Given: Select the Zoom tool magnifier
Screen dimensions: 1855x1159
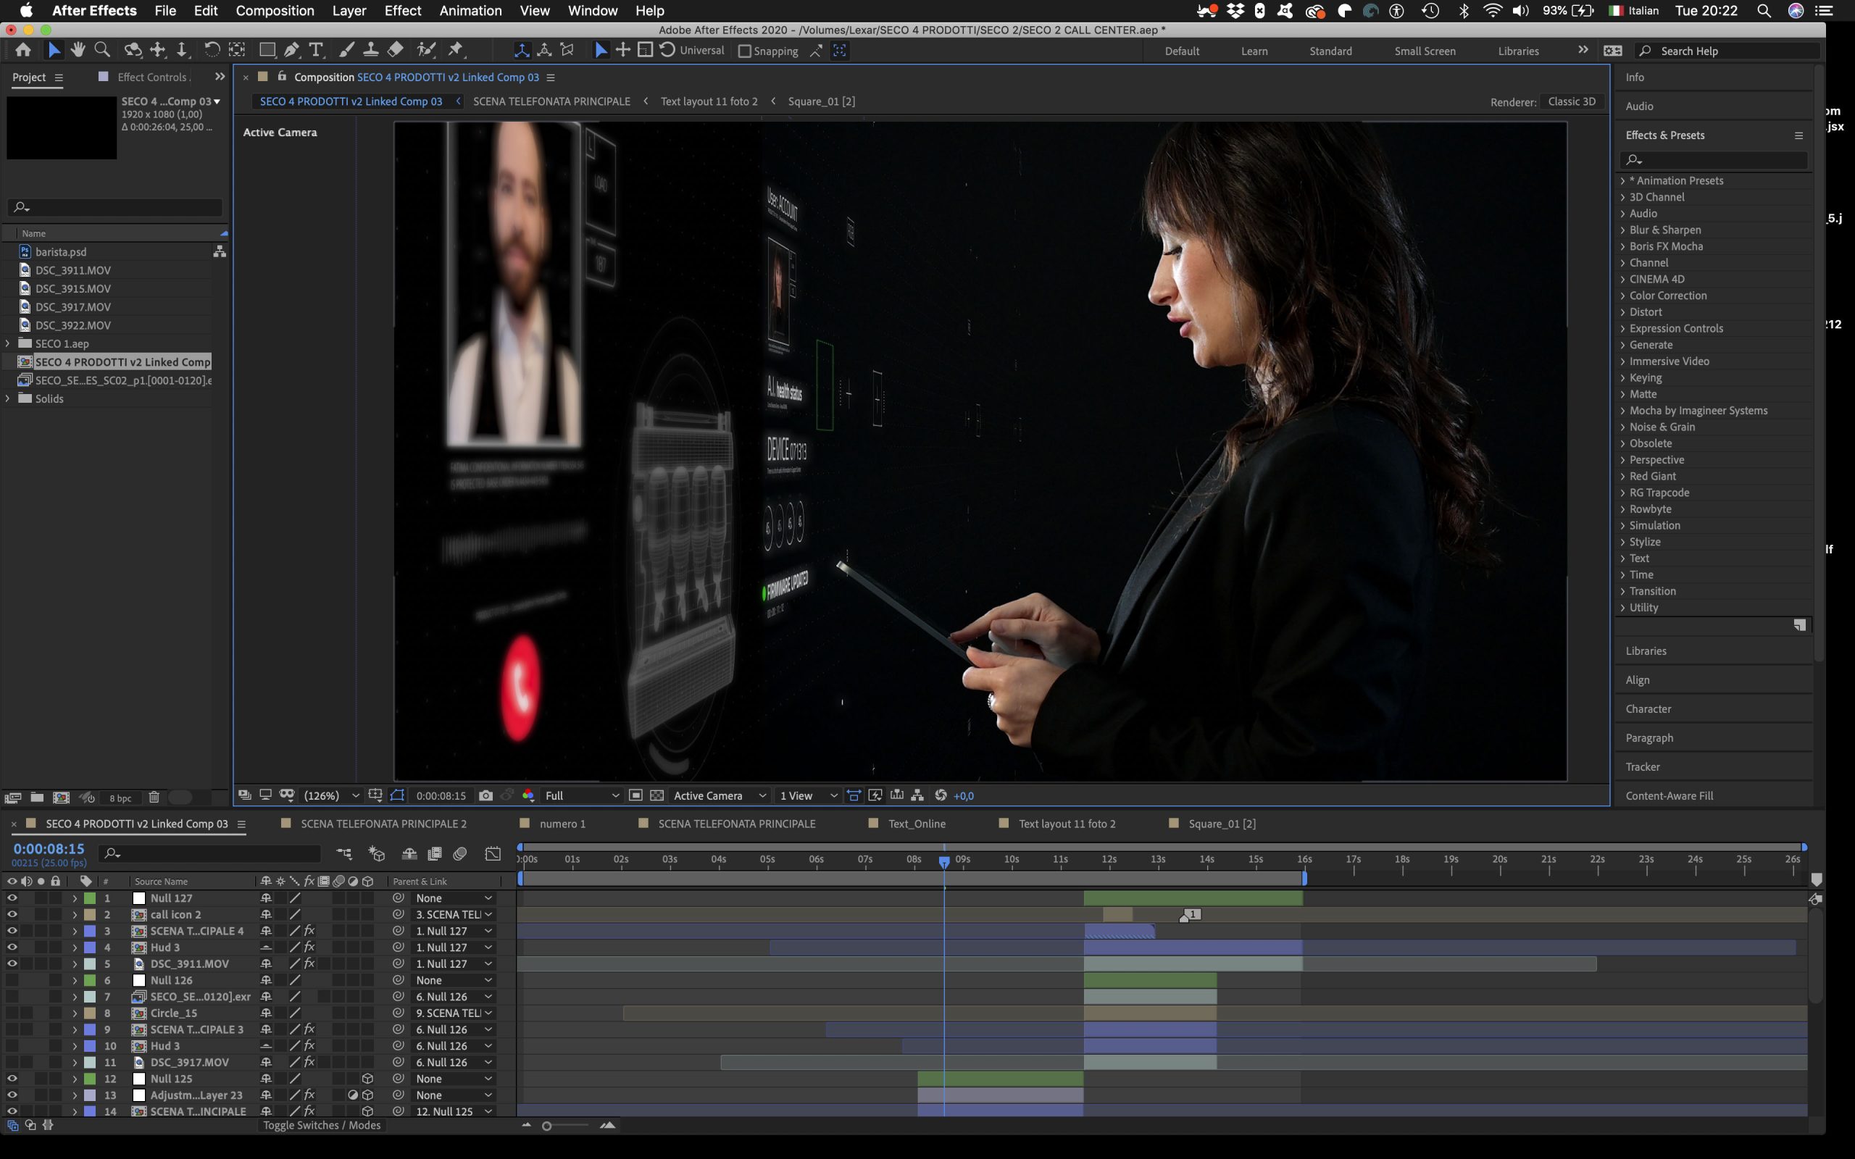Looking at the screenshot, I should [102, 51].
